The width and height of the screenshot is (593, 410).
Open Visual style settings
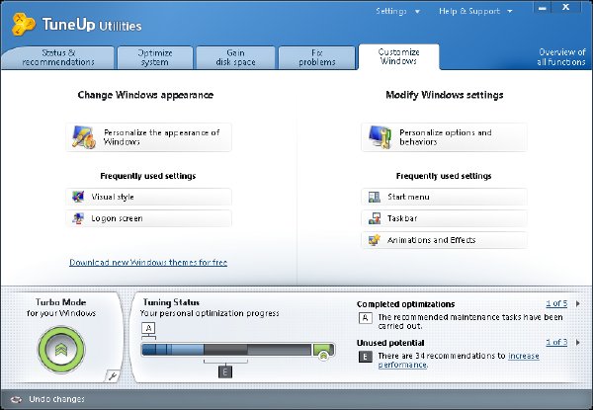pos(148,197)
